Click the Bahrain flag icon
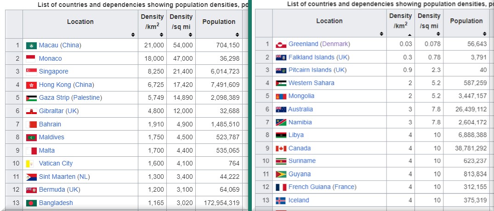Image resolution: width=494 pixels, height=211 pixels. 31,125
